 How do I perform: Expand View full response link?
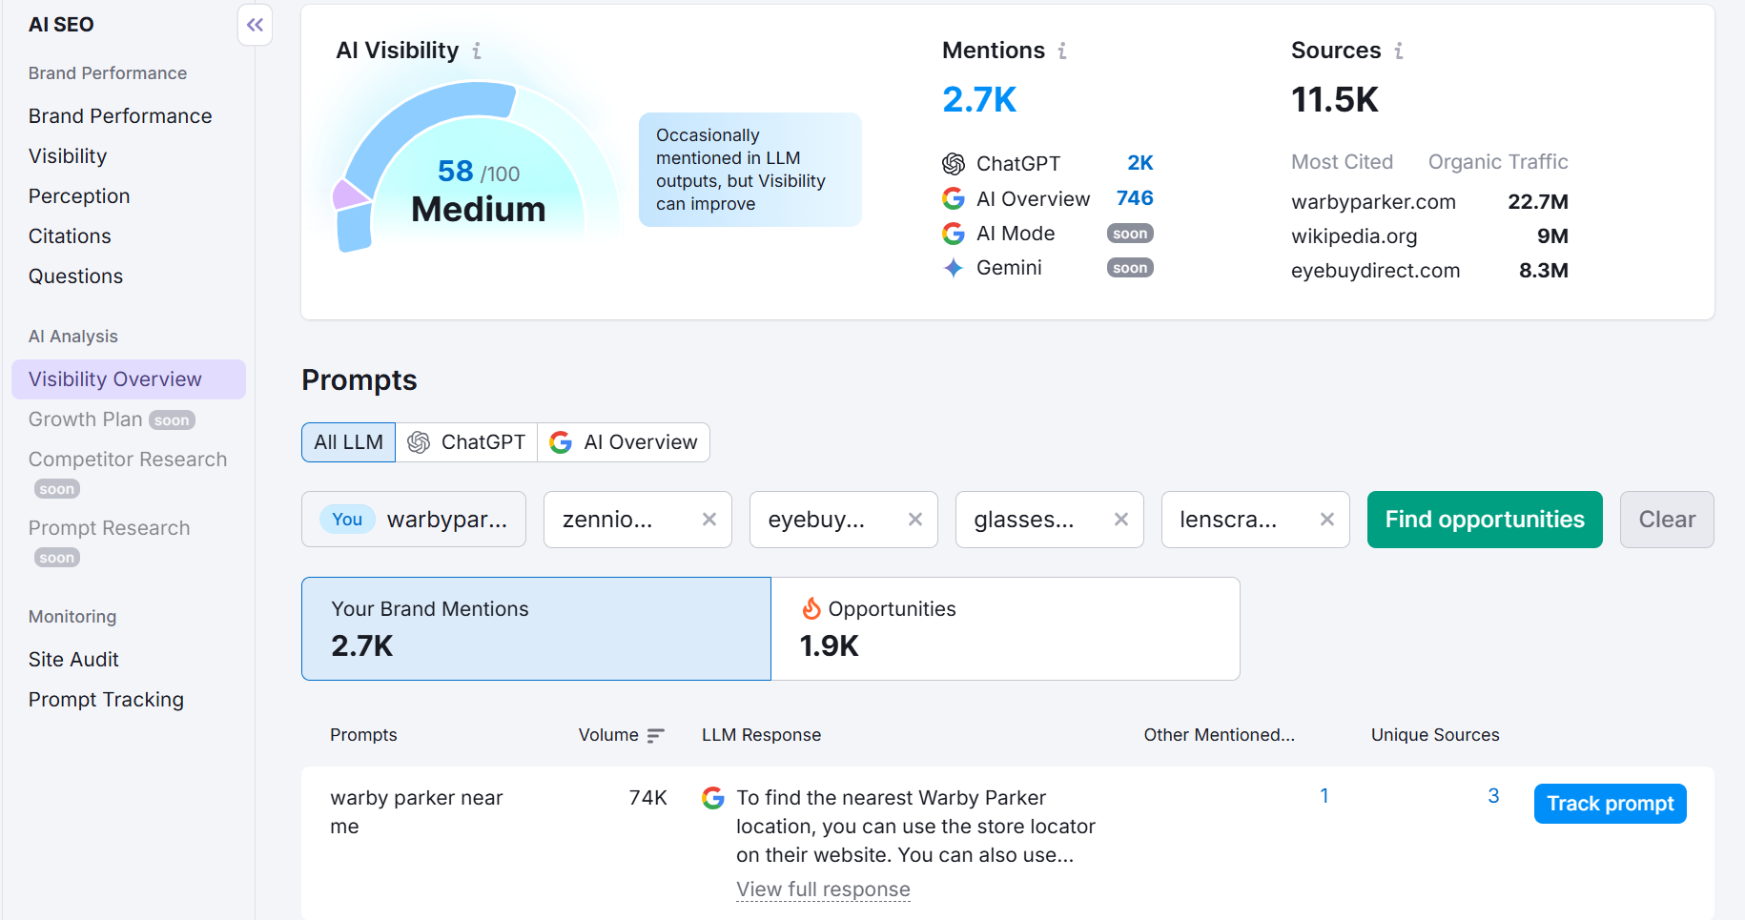click(x=823, y=889)
